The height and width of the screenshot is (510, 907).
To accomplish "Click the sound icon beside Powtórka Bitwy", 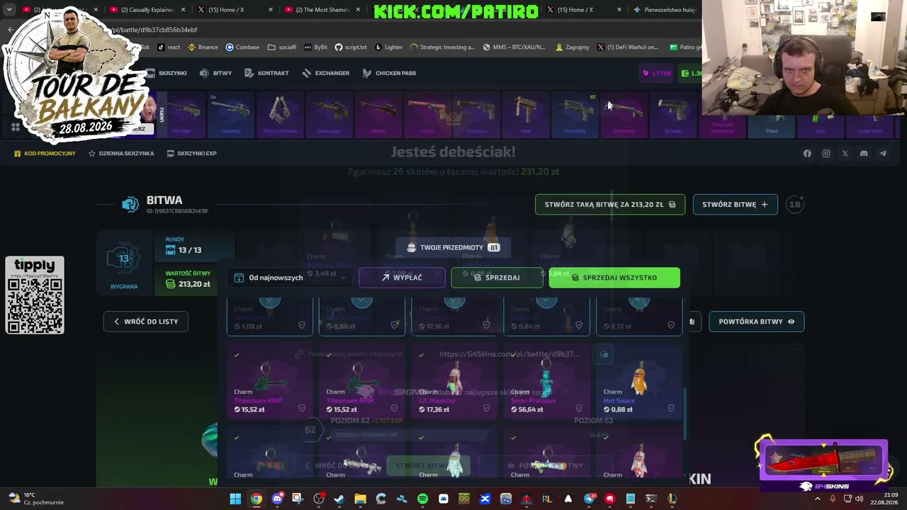I will pyautogui.click(x=692, y=322).
